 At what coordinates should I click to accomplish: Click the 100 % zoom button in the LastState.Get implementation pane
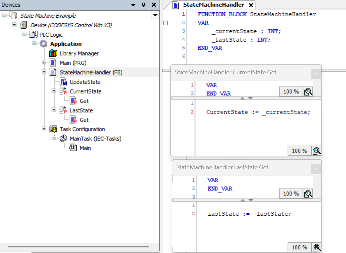coord(299,247)
